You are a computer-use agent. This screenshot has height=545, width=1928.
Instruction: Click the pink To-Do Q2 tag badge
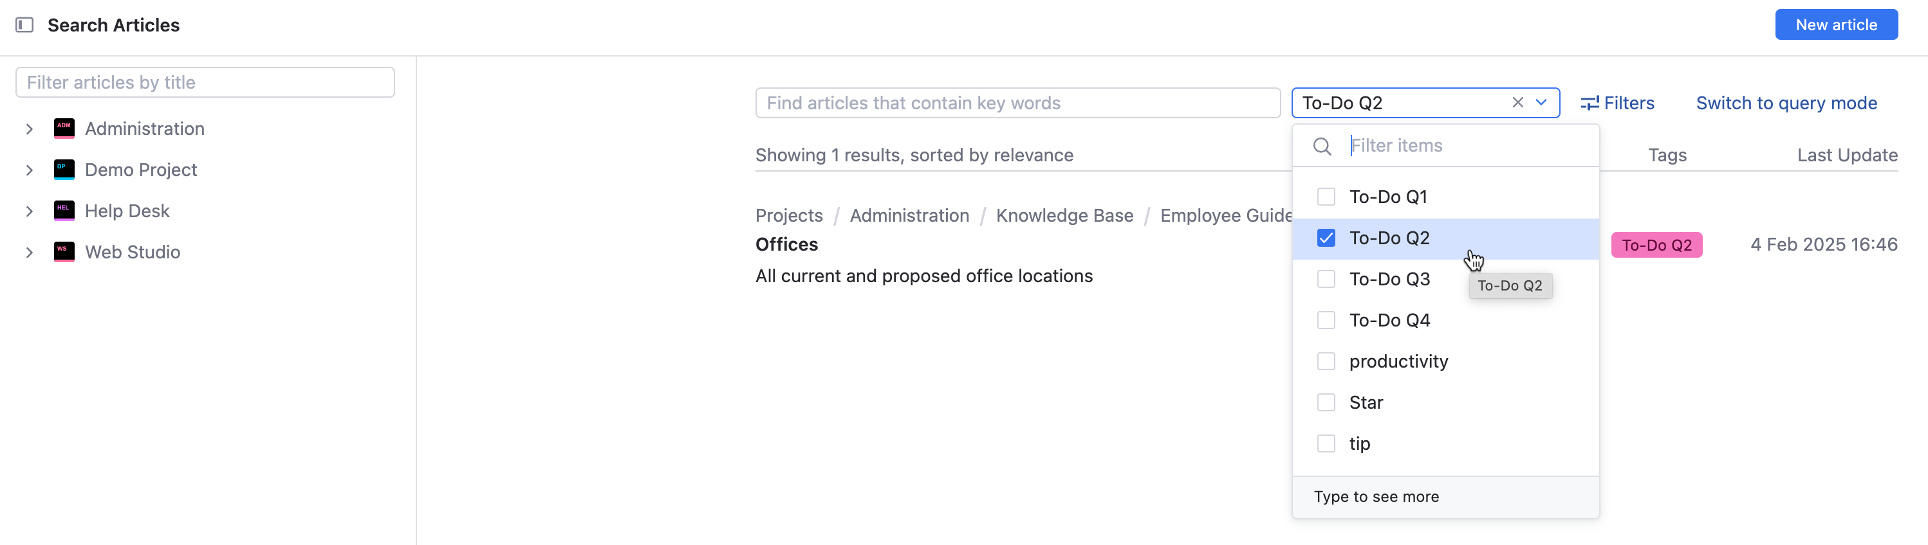pyautogui.click(x=1656, y=244)
